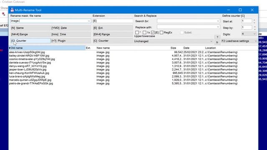Open the Search for dropdown arrow
Image resolution: width=267 pixels, height=150 pixels.
(218, 21)
